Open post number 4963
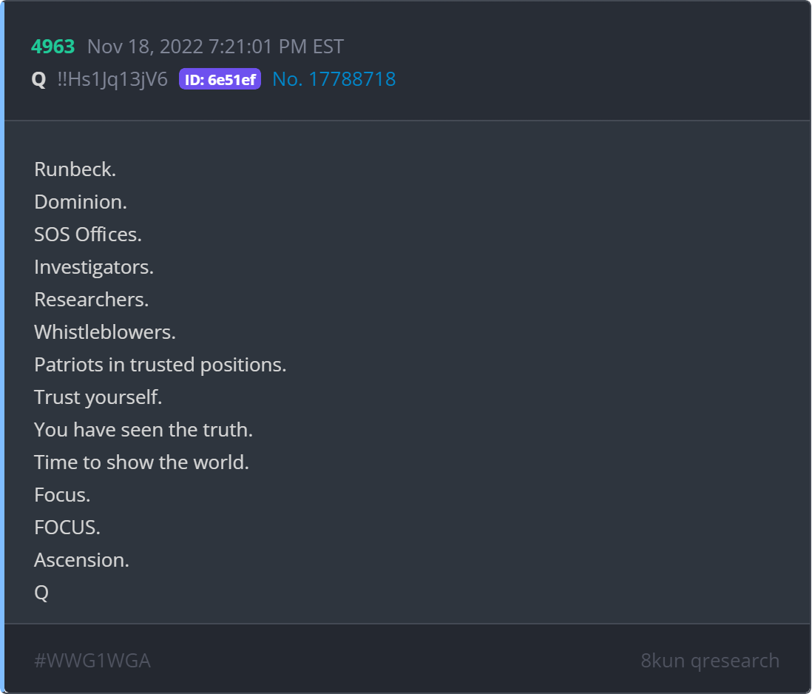The height and width of the screenshot is (694, 812). [53, 47]
